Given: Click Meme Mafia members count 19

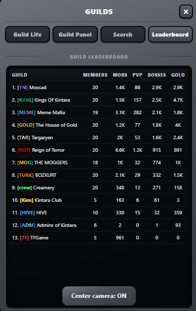Looking at the screenshot, I should click(x=95, y=113).
